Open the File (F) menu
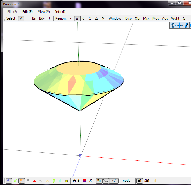Image resolution: width=191 pixels, height=185 pixels. pyautogui.click(x=12, y=12)
